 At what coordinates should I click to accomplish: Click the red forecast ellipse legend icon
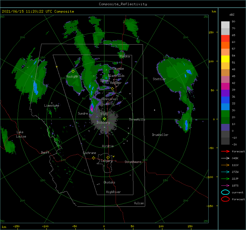225,199
